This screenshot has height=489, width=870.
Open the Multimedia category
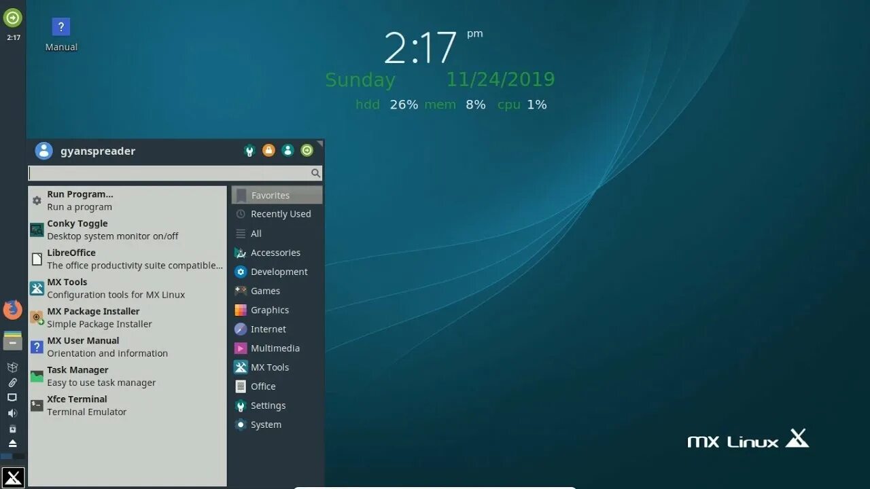tap(277, 348)
